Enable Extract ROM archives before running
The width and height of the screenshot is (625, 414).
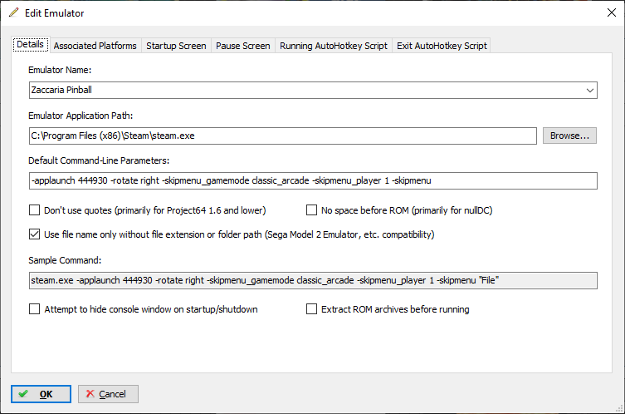coord(312,309)
